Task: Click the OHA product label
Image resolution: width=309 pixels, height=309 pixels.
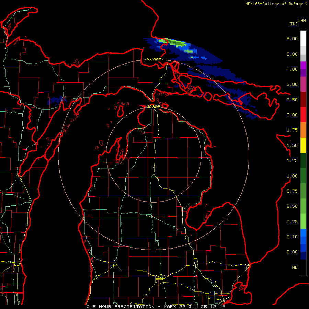Action: (302, 21)
